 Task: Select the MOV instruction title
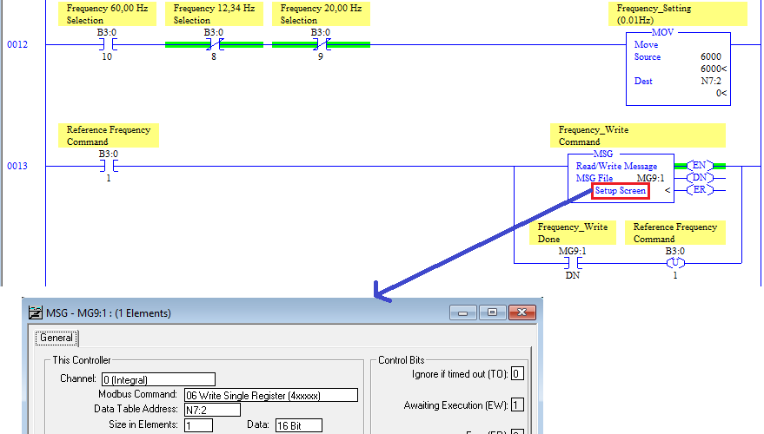coord(662,33)
